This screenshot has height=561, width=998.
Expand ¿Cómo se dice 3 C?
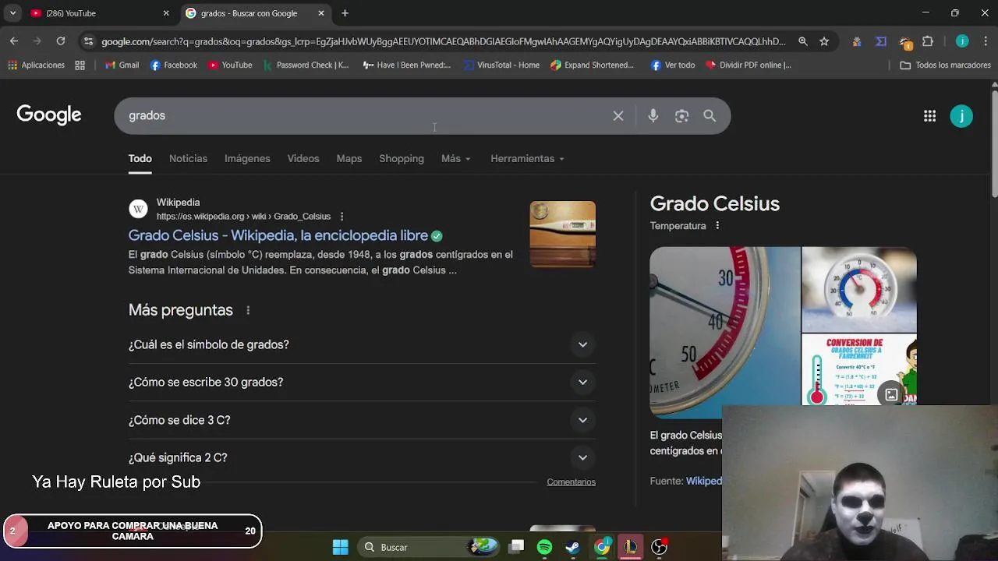coord(362,420)
